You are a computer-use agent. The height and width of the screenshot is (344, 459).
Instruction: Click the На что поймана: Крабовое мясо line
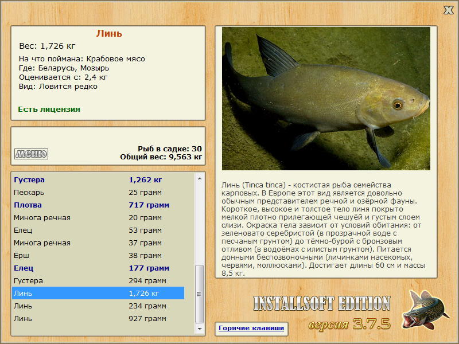coord(82,59)
